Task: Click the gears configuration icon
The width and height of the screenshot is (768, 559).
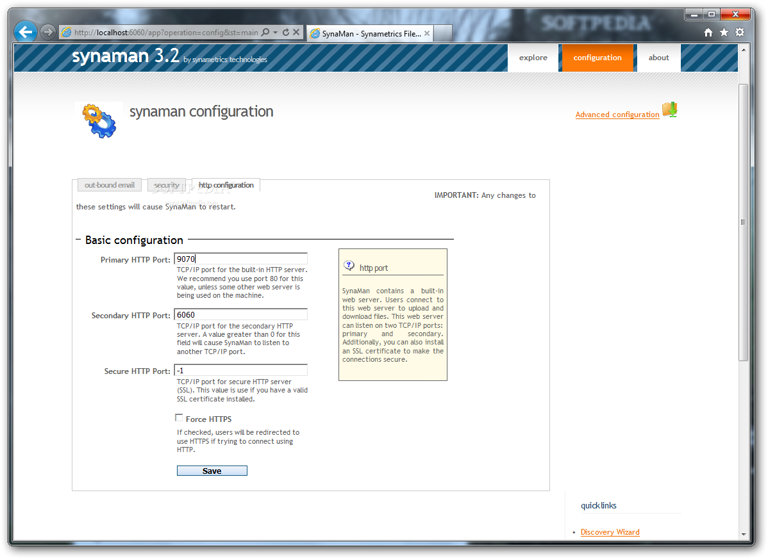Action: point(99,121)
